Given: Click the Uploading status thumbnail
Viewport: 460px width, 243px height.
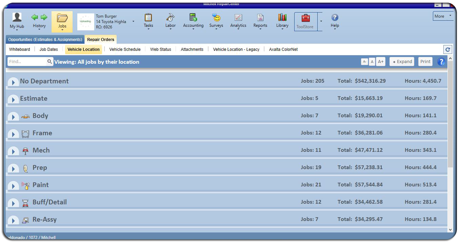Looking at the screenshot, I should [x=85, y=21].
